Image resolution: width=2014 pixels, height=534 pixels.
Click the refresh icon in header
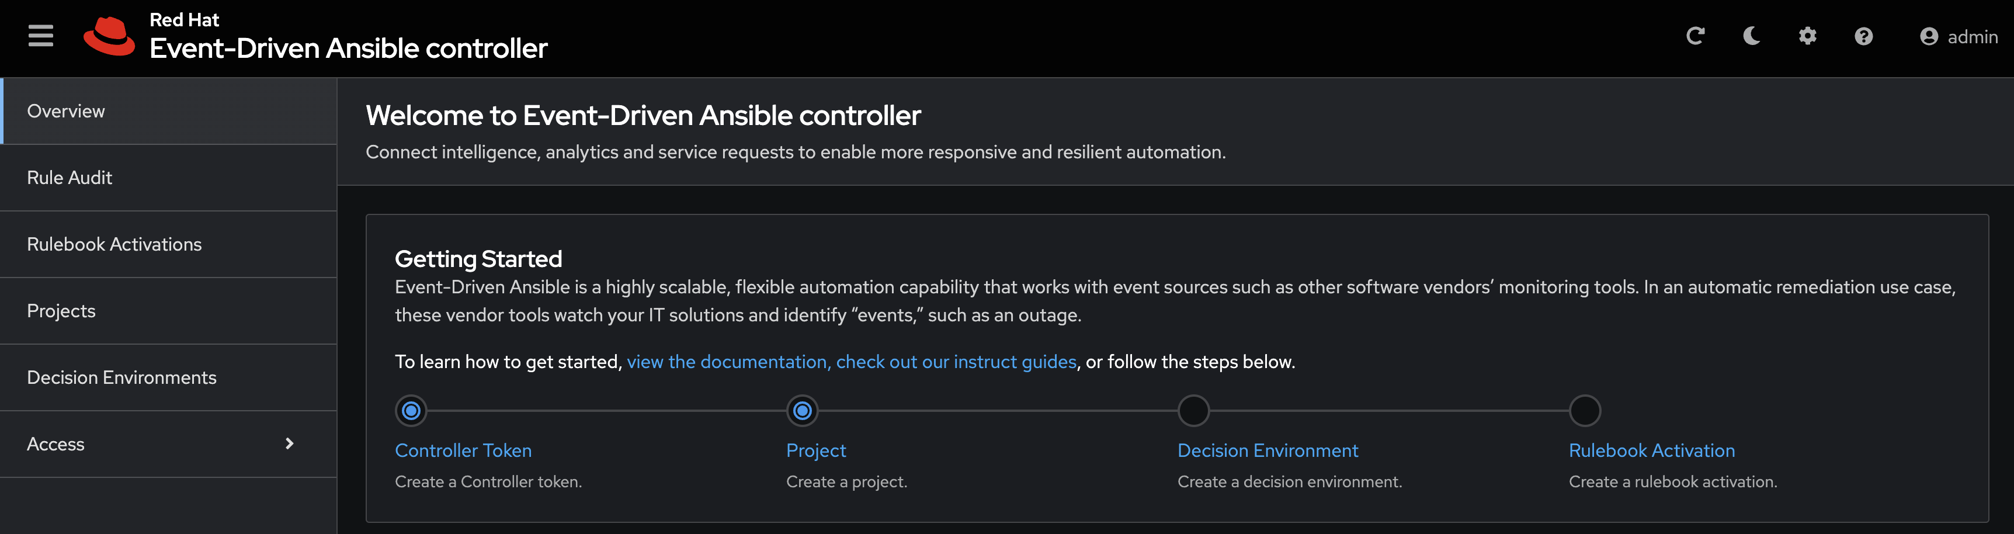pos(1694,36)
